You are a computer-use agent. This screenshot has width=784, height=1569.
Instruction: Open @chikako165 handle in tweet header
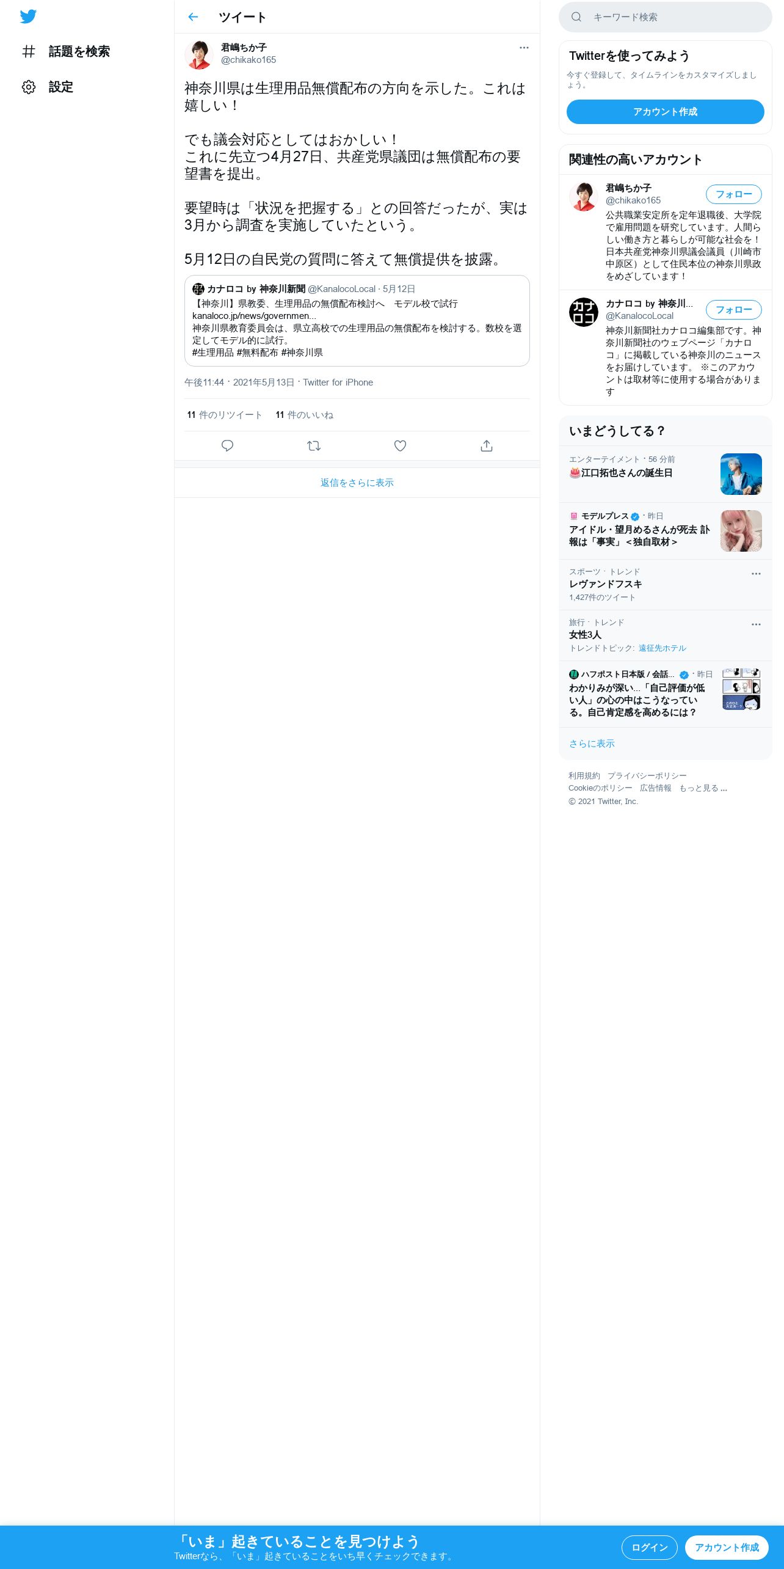tap(249, 60)
